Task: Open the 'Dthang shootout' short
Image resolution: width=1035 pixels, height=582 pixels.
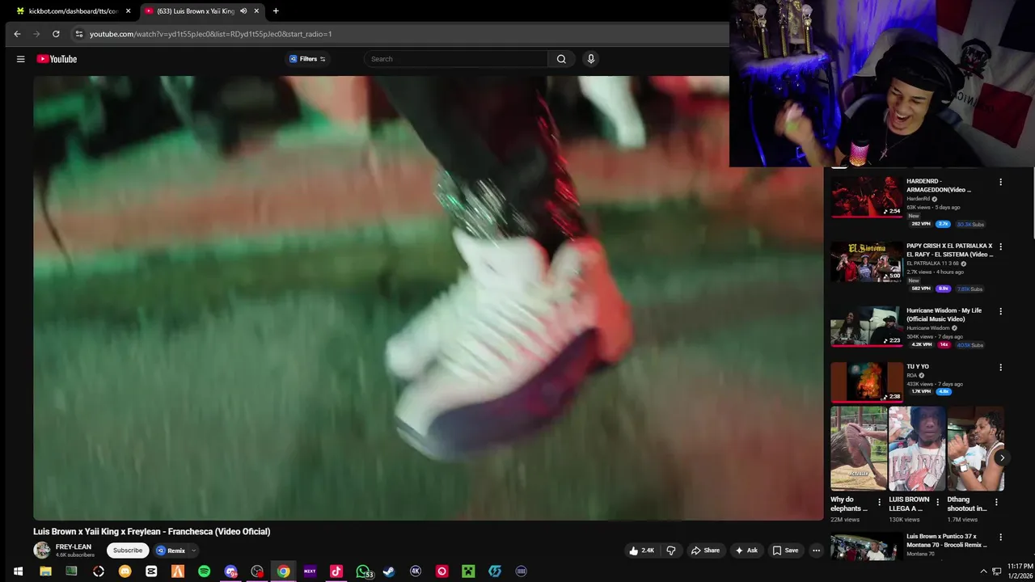Action: point(975,449)
